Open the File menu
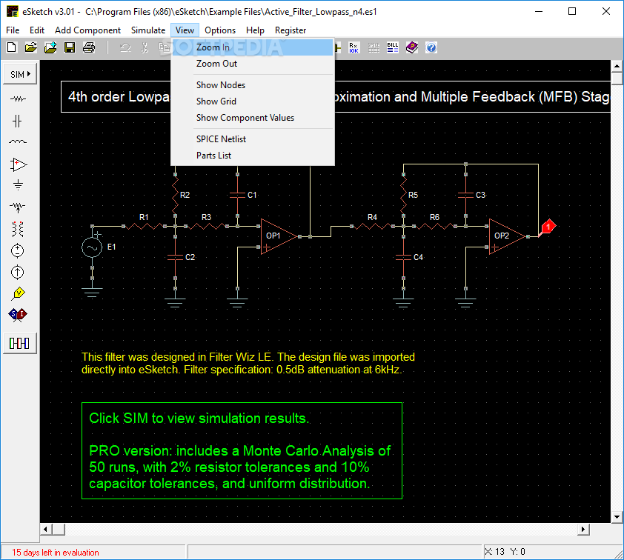The width and height of the screenshot is (624, 560). point(13,30)
